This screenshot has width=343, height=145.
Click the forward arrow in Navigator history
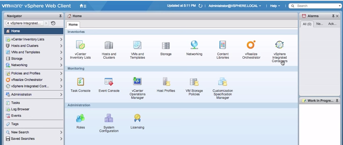46,23
